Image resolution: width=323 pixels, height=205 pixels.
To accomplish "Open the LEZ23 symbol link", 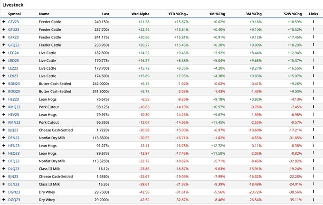I will point(13,68).
